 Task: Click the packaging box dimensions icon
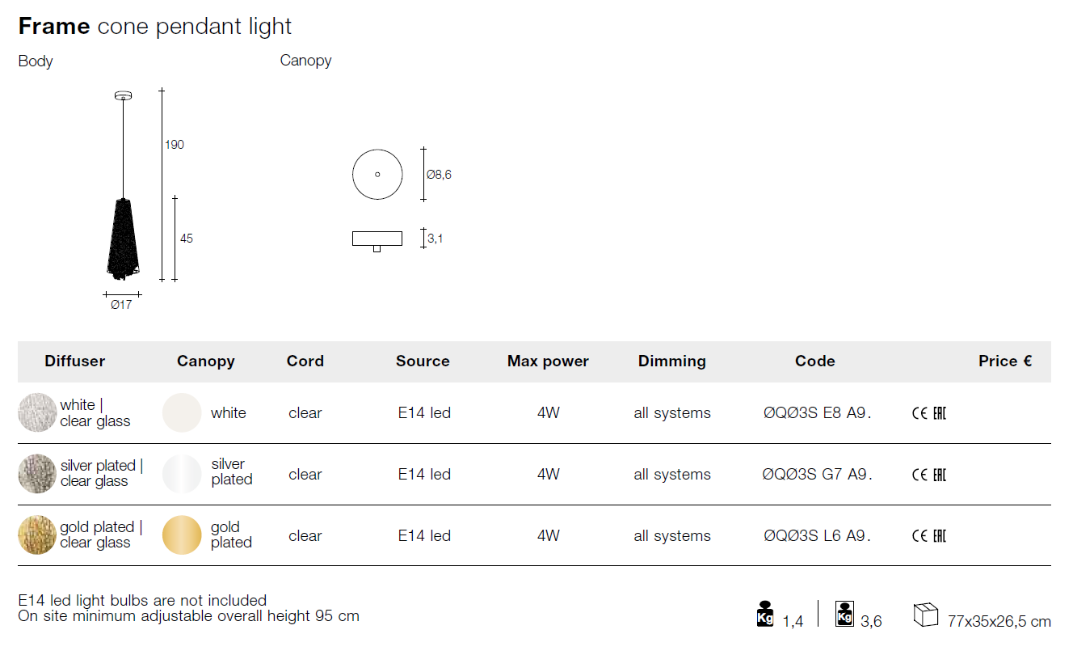[x=926, y=615]
